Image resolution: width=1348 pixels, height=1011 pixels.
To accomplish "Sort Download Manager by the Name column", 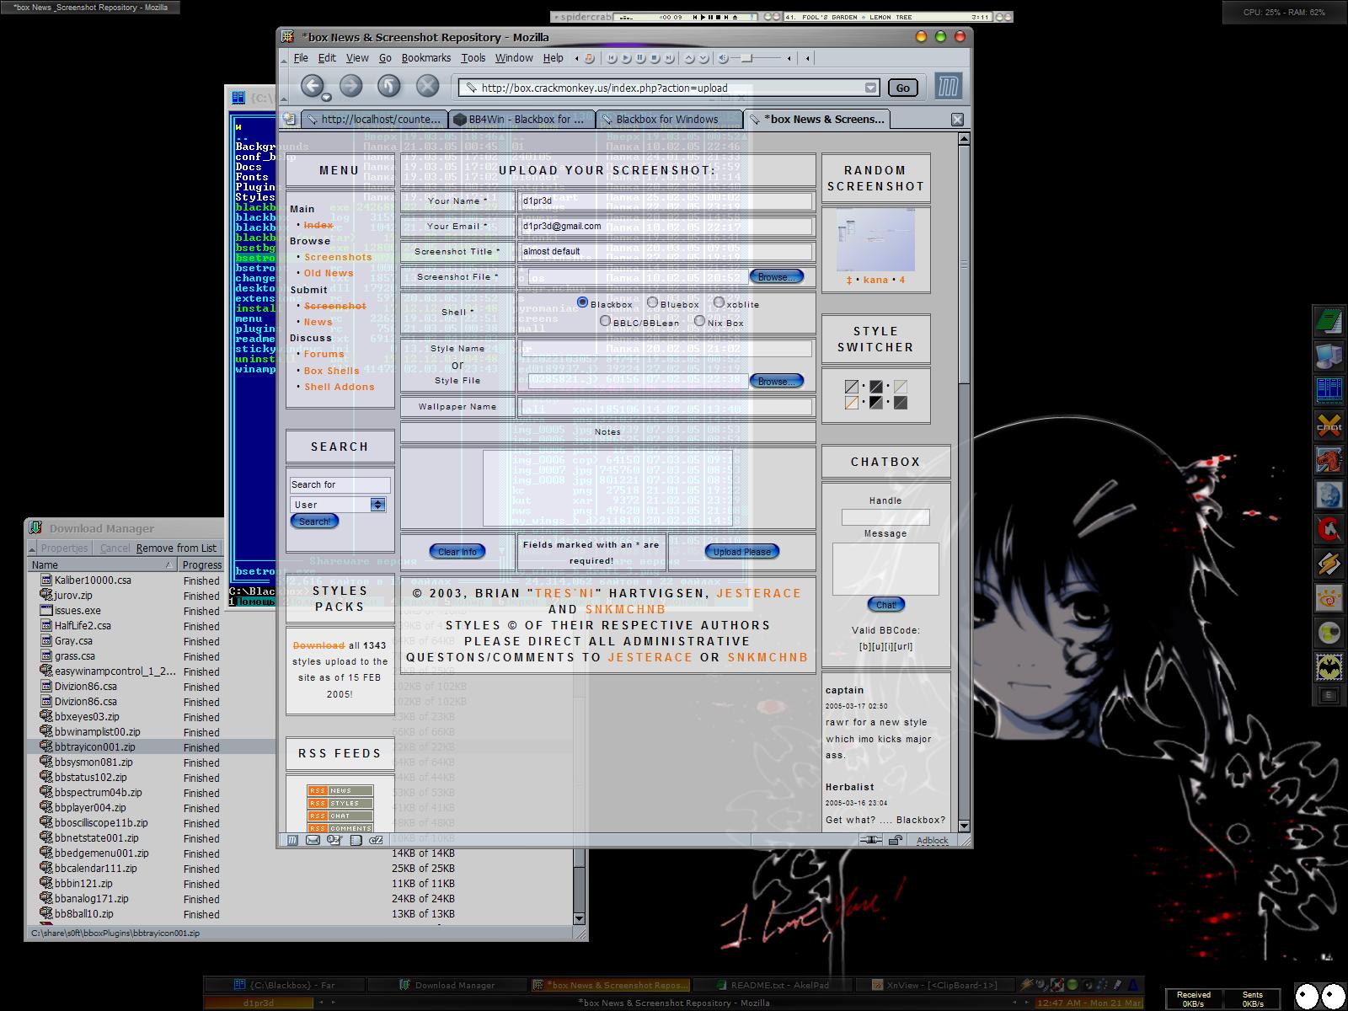I will [x=103, y=565].
